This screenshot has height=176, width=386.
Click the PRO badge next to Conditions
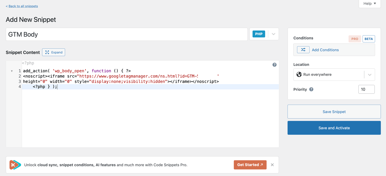tap(355, 39)
